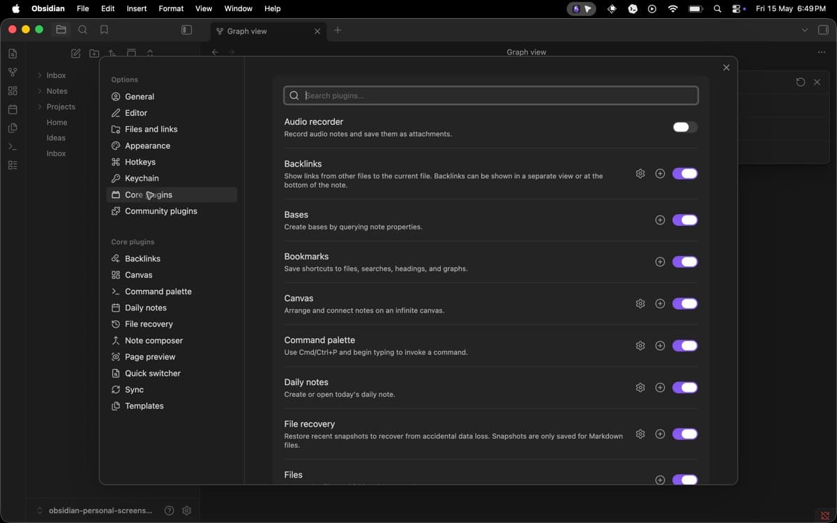Open the new tab plus button
The image size is (837, 523).
338,30
